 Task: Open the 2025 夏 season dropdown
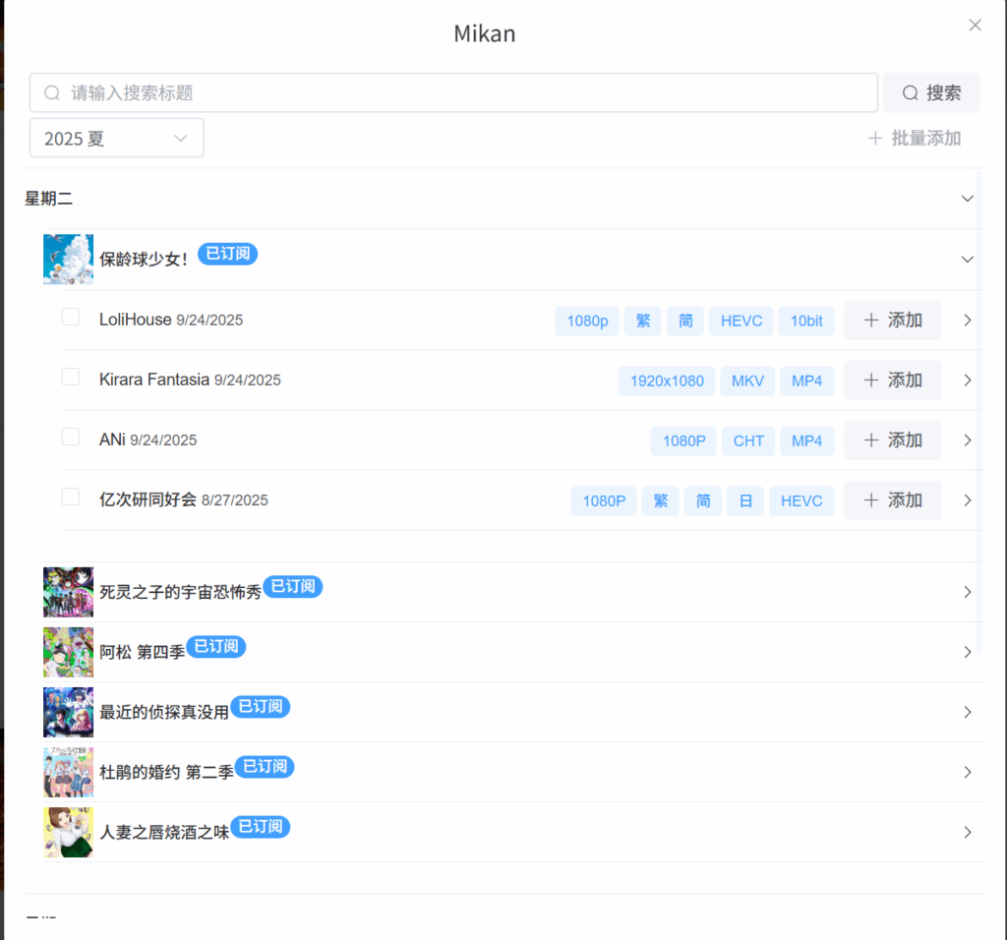pos(116,139)
